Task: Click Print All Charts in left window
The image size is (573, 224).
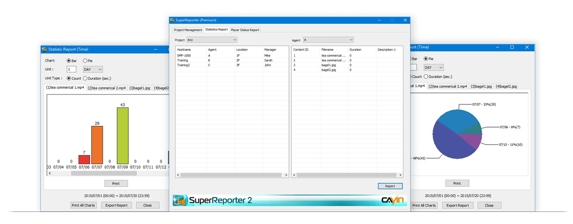Action: pyautogui.click(x=84, y=205)
